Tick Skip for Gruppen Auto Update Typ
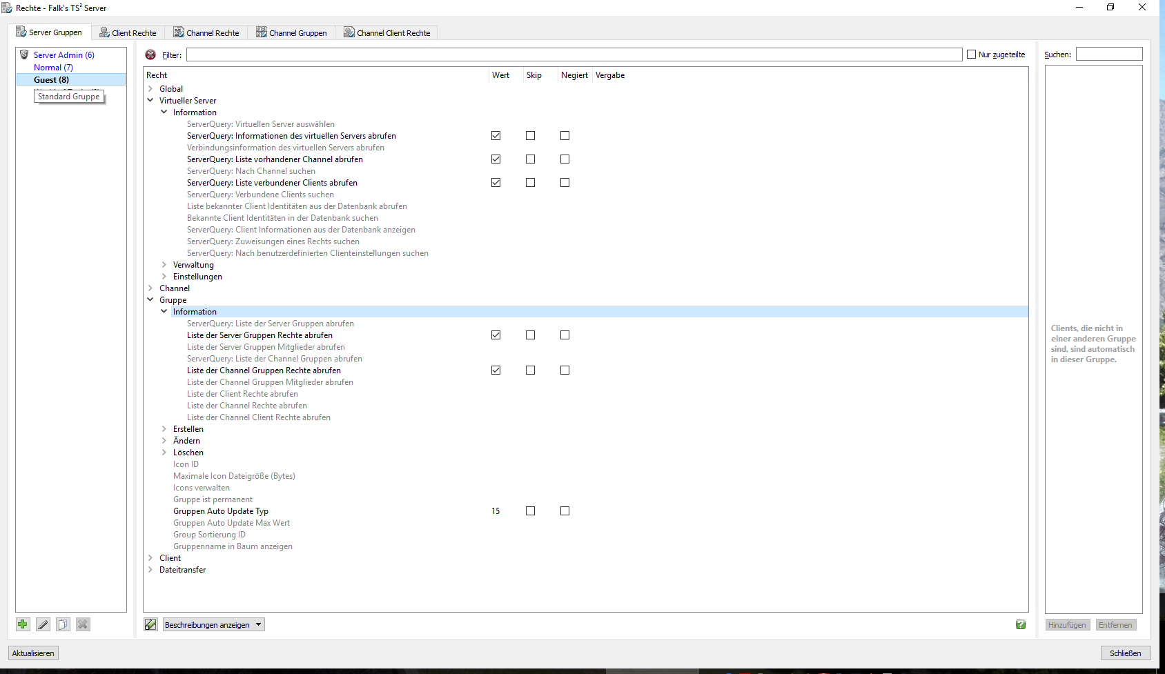1165x674 pixels. tap(530, 511)
